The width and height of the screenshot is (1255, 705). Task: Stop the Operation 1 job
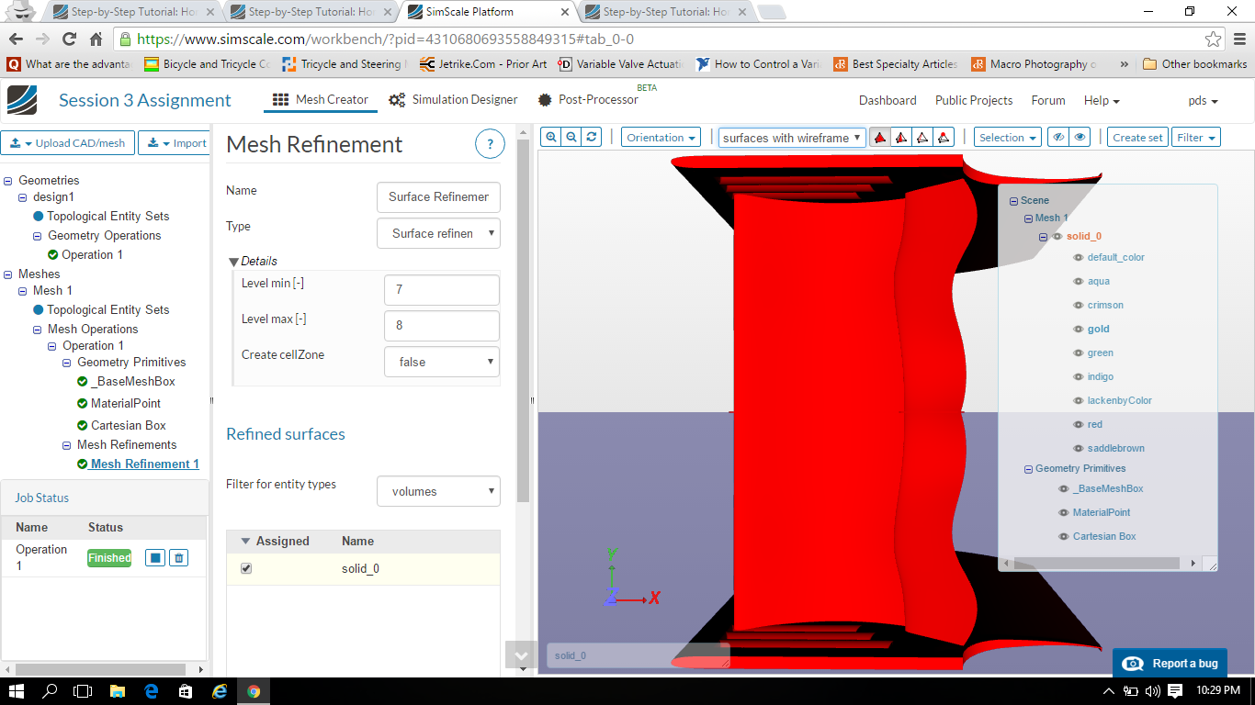pos(155,557)
